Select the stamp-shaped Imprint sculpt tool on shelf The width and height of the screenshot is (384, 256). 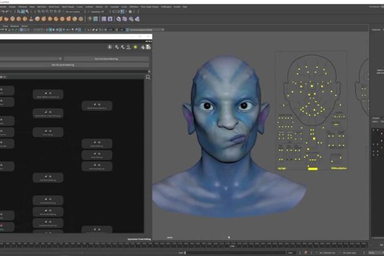click(31, 19)
